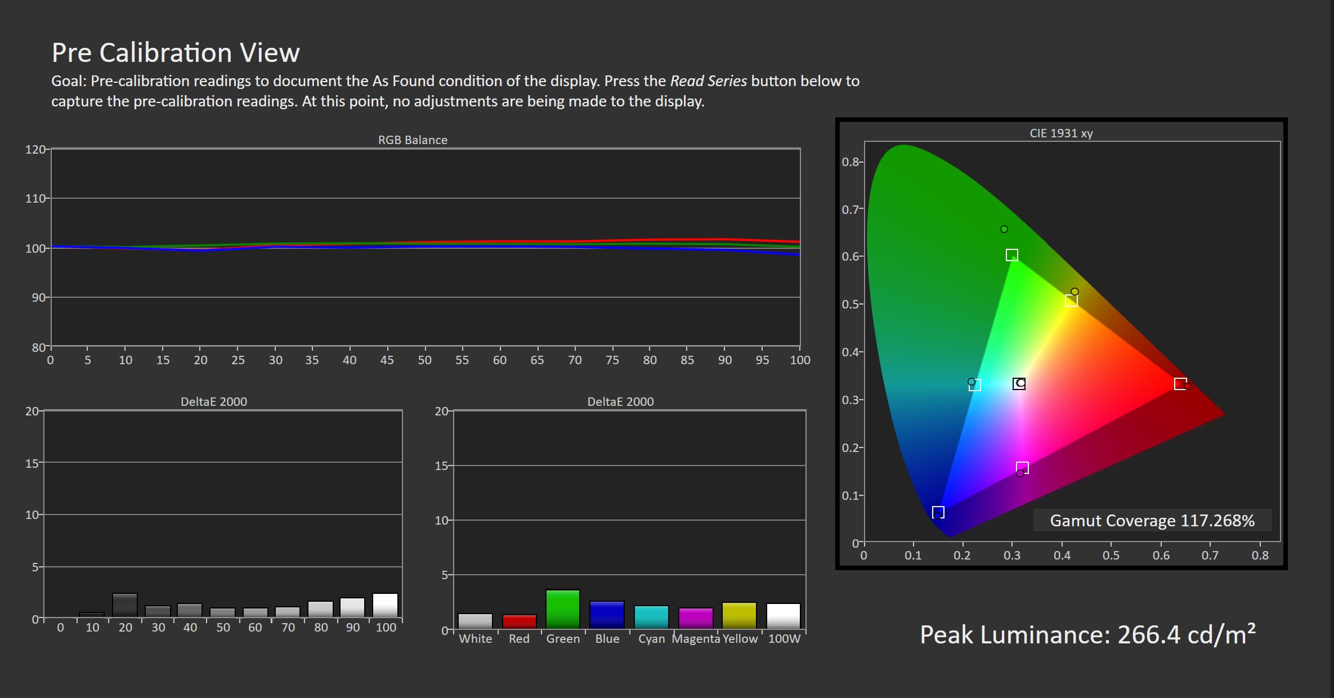Select the grayscale DeltaE bar at 50

pyautogui.click(x=223, y=612)
